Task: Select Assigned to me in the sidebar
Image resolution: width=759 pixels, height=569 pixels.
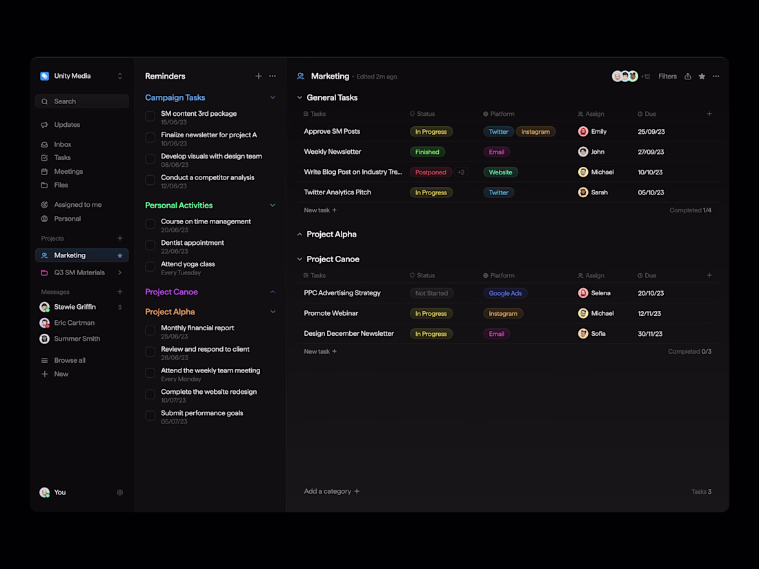Action: (77, 205)
